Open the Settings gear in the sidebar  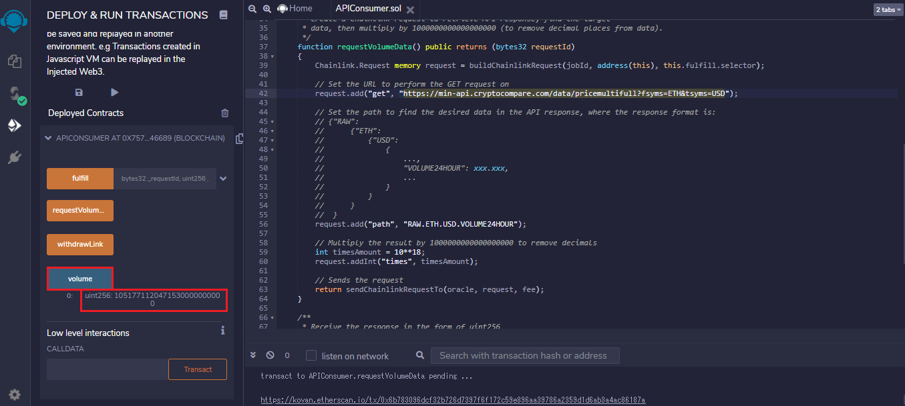click(14, 394)
